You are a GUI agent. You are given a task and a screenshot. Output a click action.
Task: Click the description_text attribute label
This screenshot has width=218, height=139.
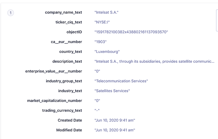click(x=67, y=61)
